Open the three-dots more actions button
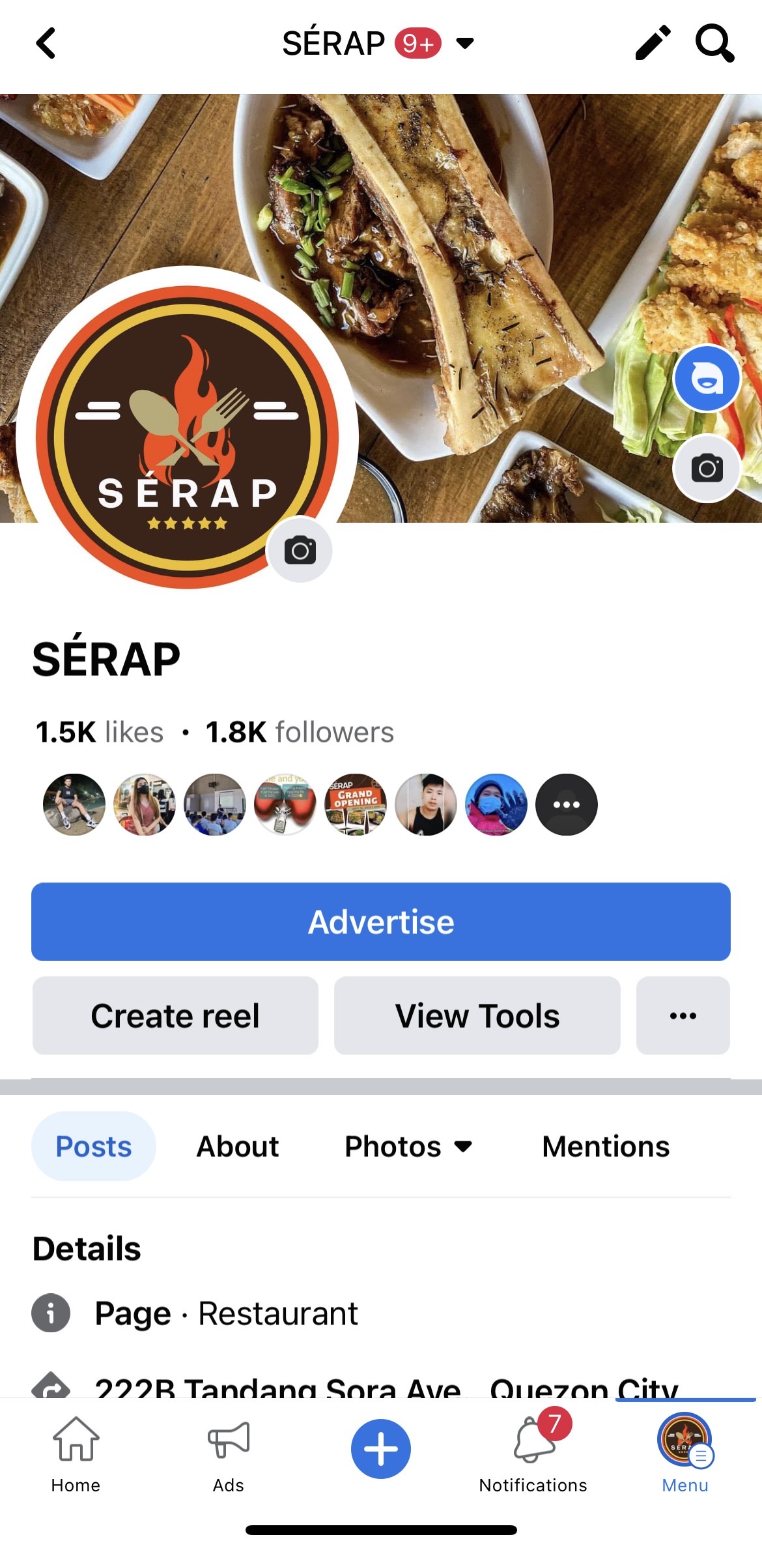 [x=683, y=1015]
